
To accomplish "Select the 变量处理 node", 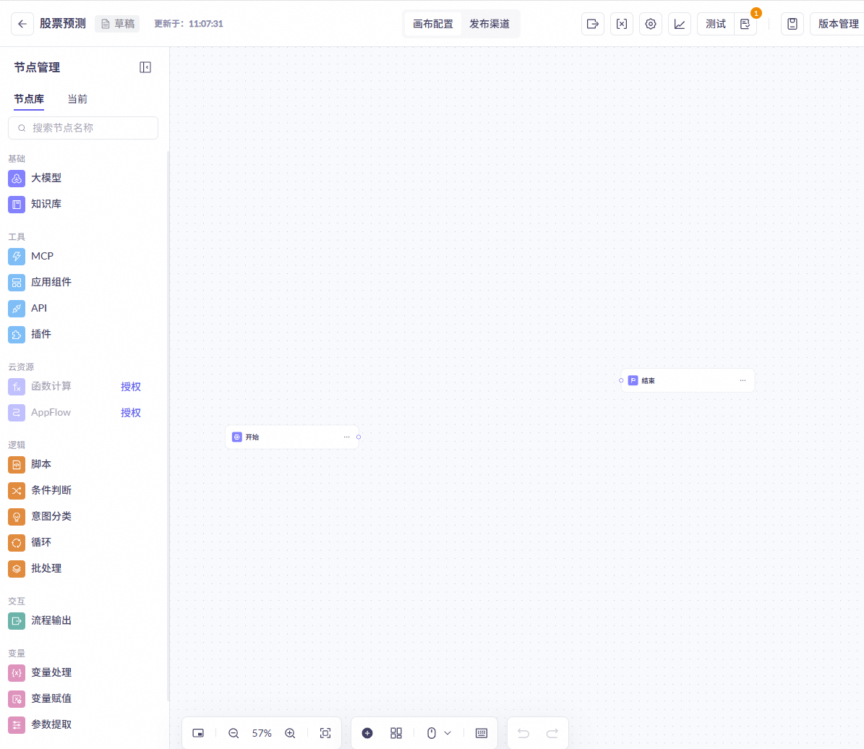I will (x=40, y=672).
